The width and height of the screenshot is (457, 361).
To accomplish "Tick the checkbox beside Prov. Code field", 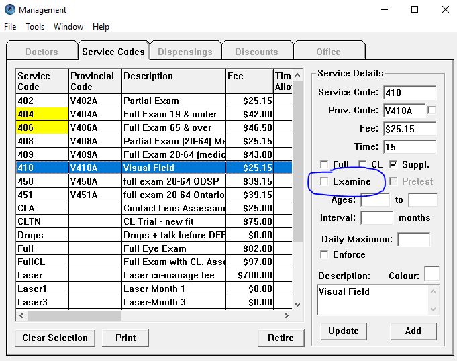I will [x=431, y=111].
